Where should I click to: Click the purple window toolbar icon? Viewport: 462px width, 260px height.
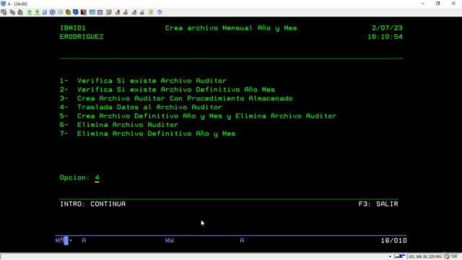tap(100, 12)
